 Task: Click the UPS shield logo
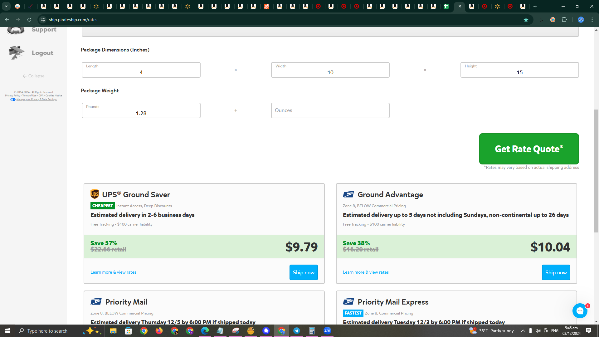tap(95, 194)
